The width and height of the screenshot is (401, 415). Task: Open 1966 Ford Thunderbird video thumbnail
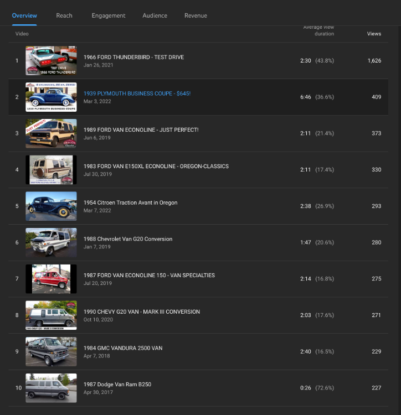click(51, 61)
